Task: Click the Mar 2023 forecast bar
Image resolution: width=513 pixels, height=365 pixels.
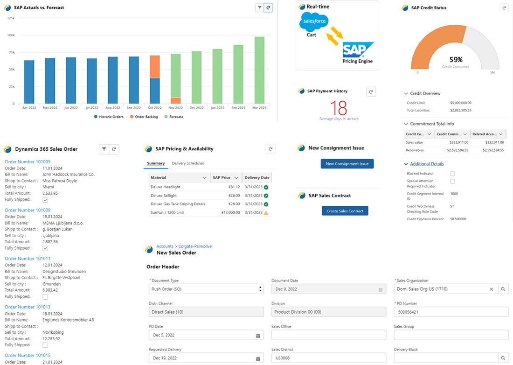Action: [x=259, y=70]
